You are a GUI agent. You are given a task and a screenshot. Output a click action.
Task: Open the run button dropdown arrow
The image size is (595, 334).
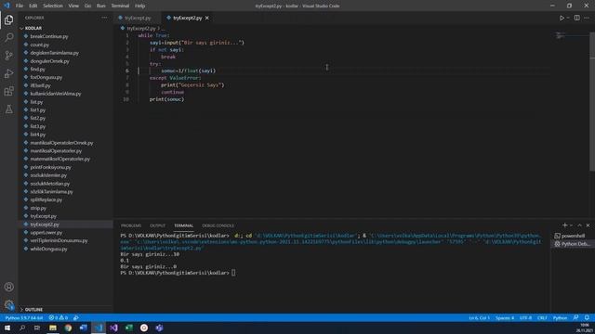[x=568, y=18]
